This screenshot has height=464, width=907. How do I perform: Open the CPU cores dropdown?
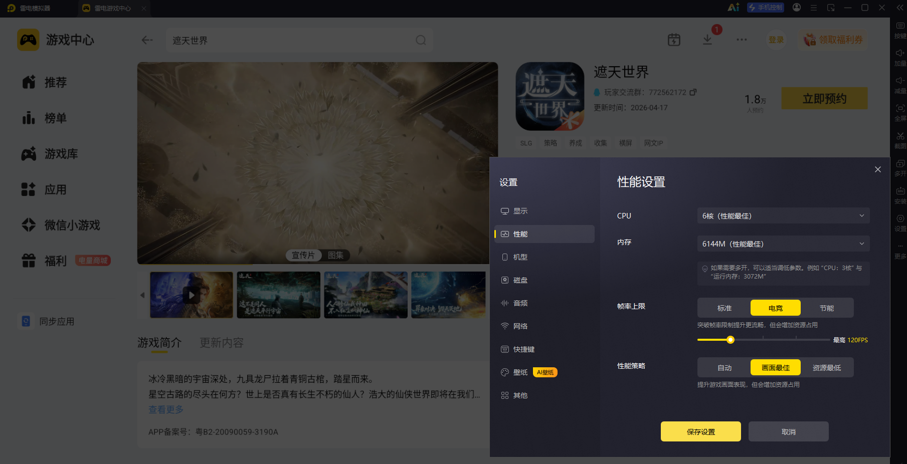783,216
